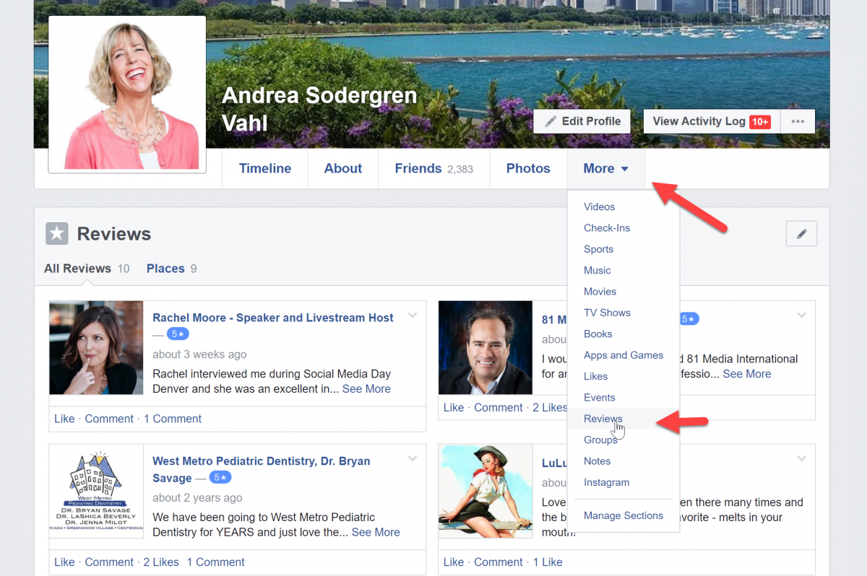Filter reviews by Places
This screenshot has height=576, width=867.
click(x=164, y=268)
